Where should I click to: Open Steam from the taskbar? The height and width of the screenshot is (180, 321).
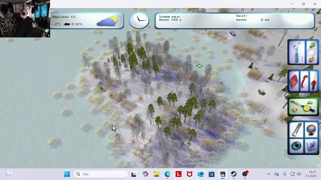point(234,174)
